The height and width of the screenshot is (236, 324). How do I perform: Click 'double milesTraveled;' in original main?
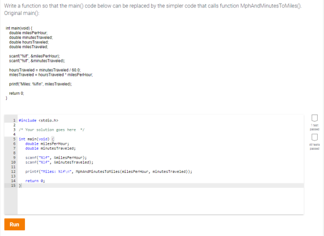coord(28,47)
